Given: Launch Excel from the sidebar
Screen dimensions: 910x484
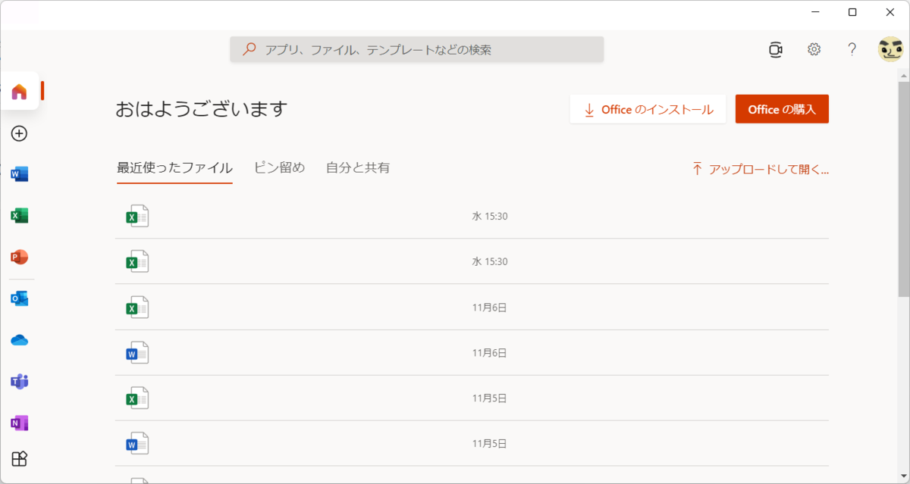Looking at the screenshot, I should 20,216.
